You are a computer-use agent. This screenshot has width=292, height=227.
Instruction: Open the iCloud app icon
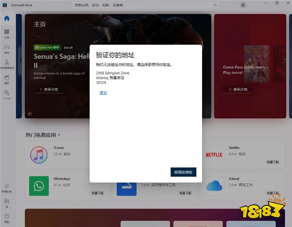214,186
